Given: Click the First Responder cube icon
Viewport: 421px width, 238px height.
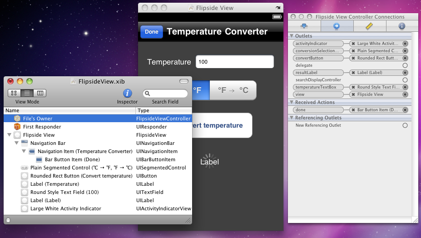Looking at the screenshot, I should pyautogui.click(x=17, y=127).
